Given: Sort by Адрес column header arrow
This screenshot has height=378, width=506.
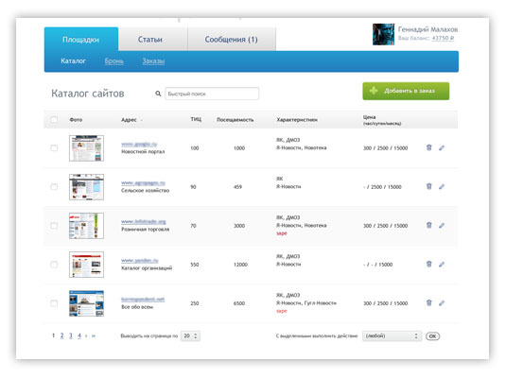Looking at the screenshot, I should click(x=142, y=120).
